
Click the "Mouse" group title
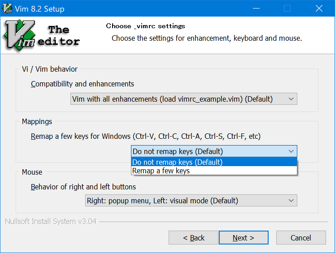pyautogui.click(x=32, y=172)
